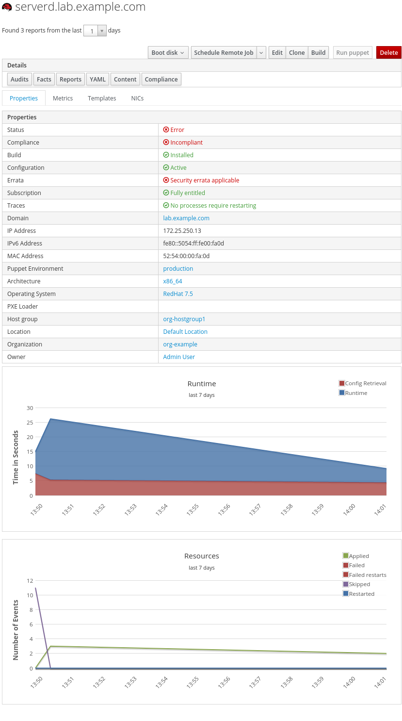The image size is (402, 721).
Task: Click the Active configuration check icon
Action: tap(166, 167)
